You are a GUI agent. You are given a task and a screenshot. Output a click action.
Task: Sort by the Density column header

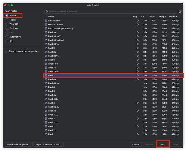tap(173, 17)
